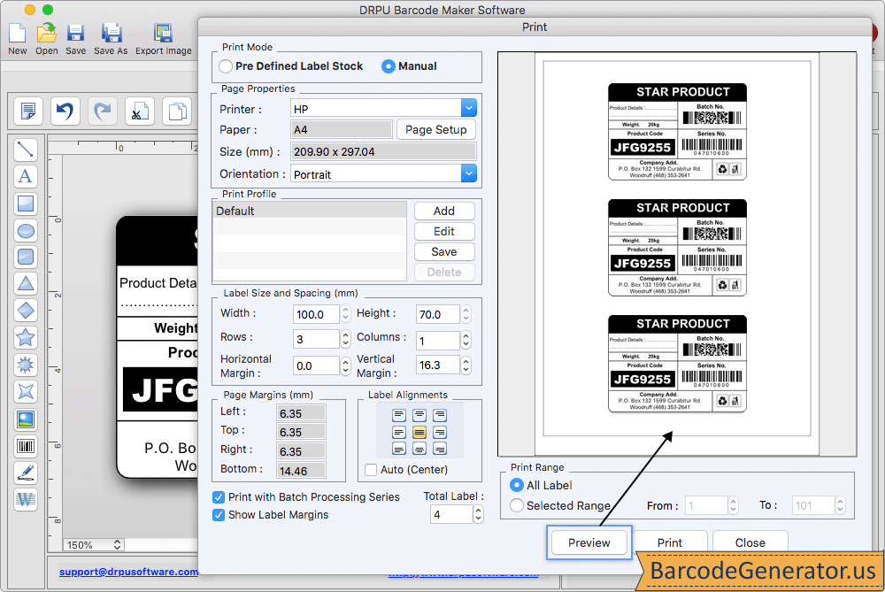Viewport: 885px width, 592px height.
Task: Click the Size 209.90 x 297.04 field
Action: coord(383,152)
